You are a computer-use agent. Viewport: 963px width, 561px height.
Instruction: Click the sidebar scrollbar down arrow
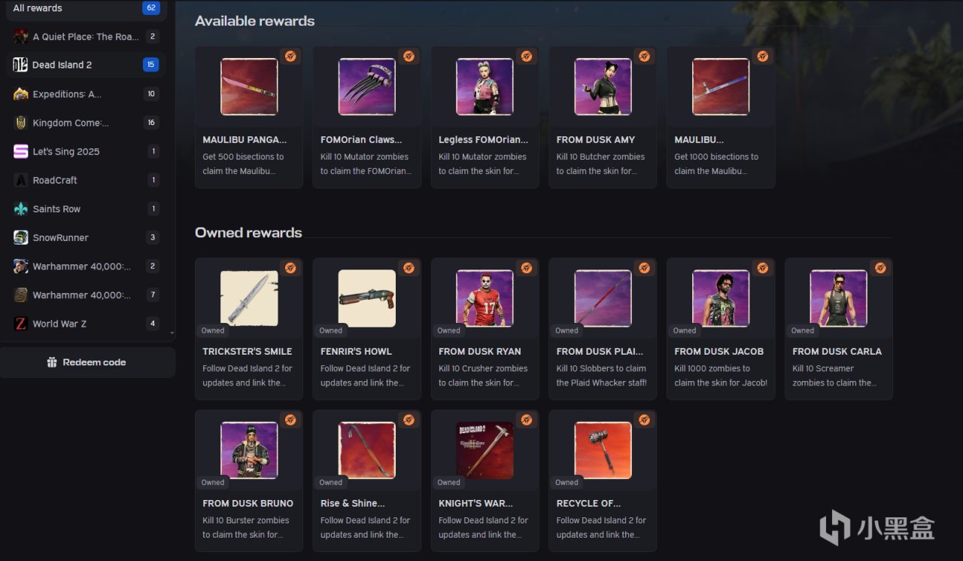click(172, 333)
